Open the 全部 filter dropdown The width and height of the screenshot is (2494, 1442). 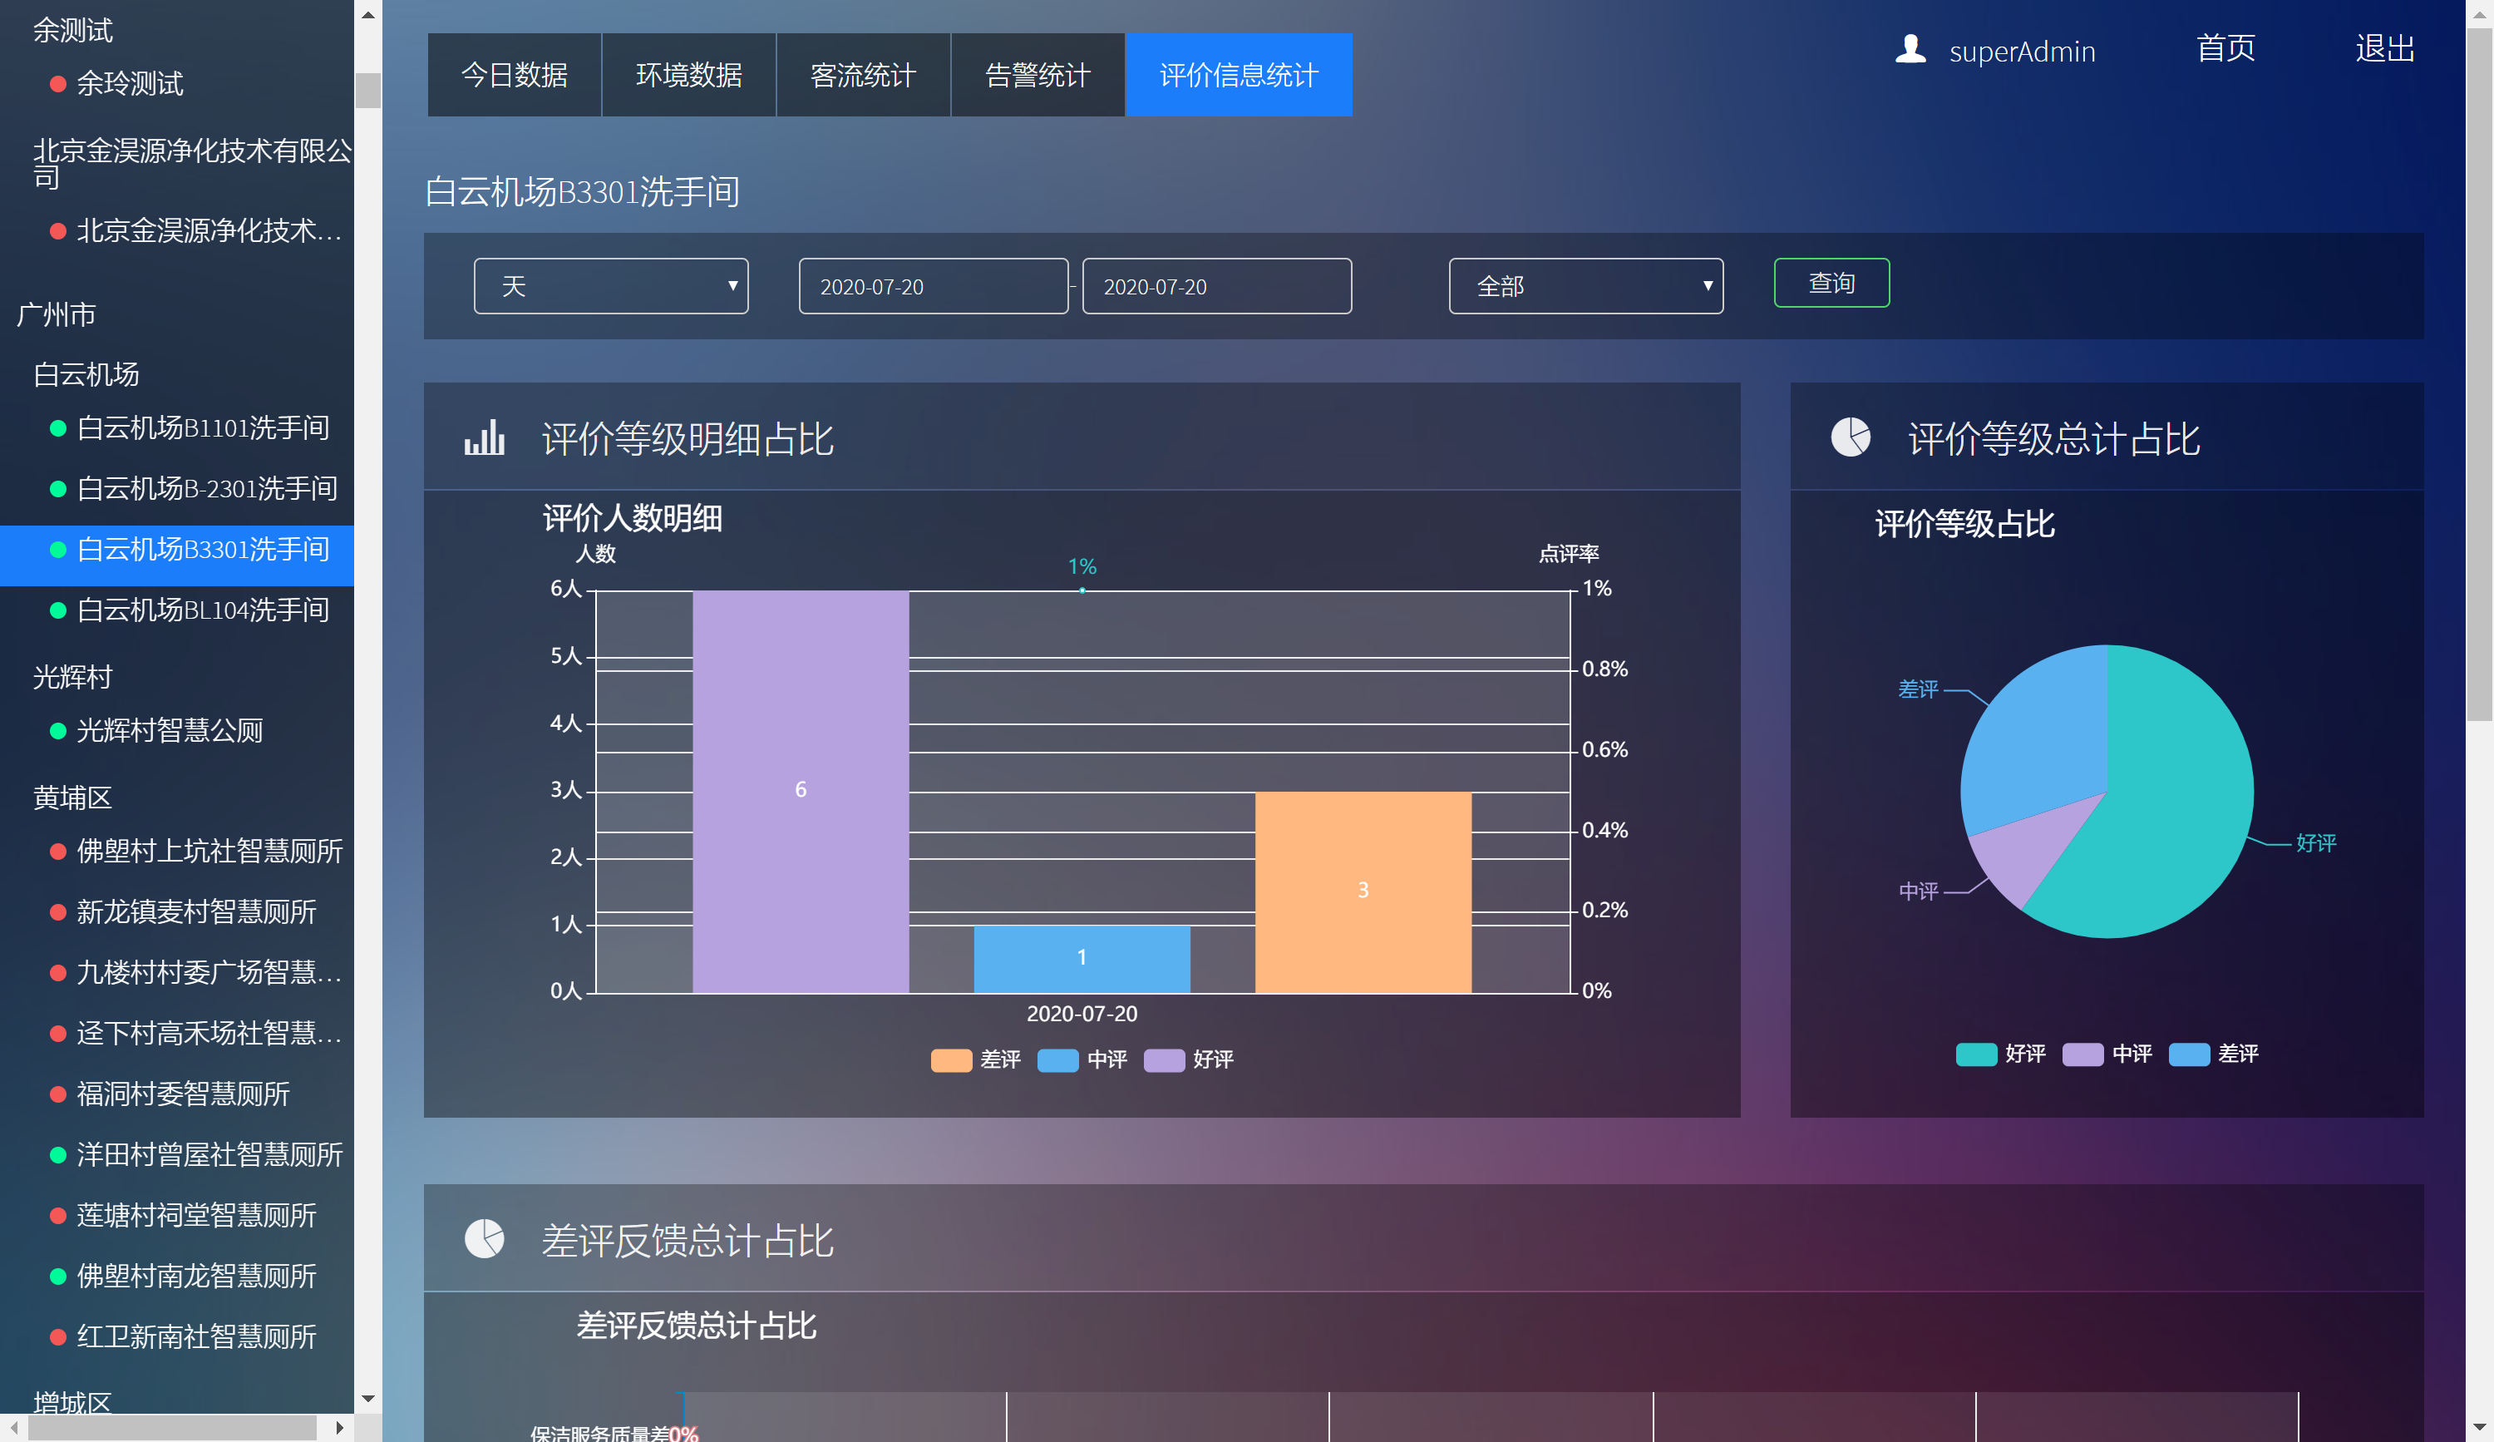1585,286
